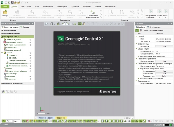Expand Распознавание типа геометрии property

coord(139,56)
